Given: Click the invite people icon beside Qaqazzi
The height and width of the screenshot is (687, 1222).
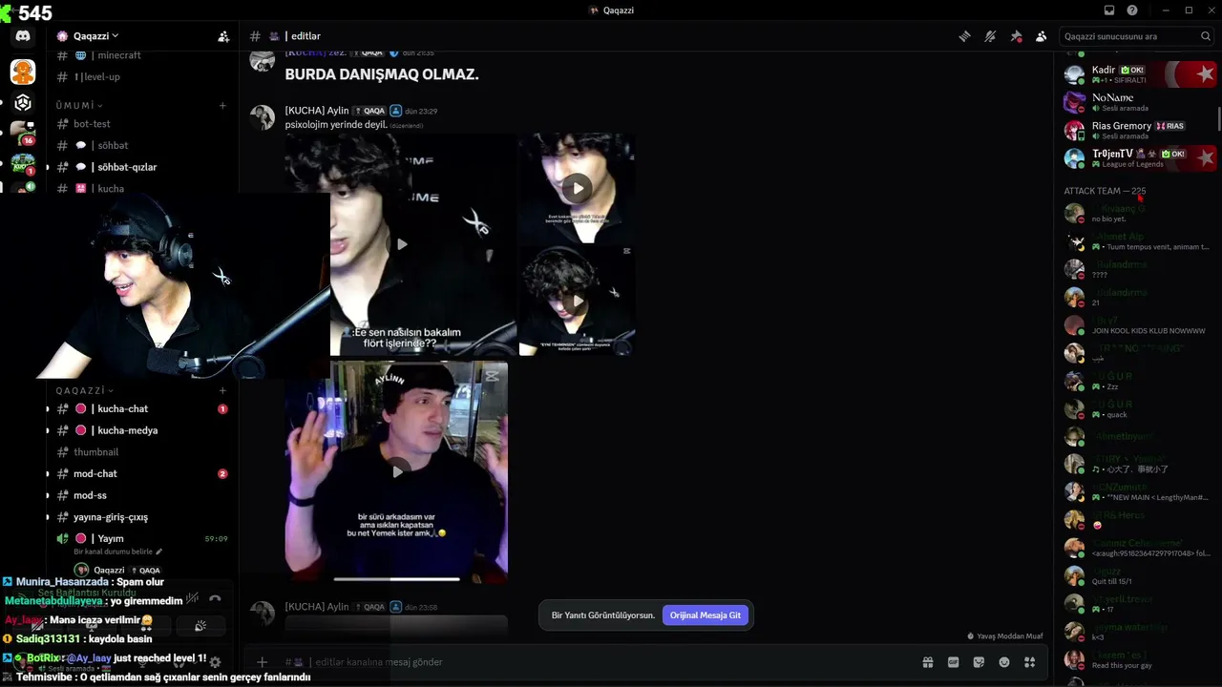Looking at the screenshot, I should tap(223, 36).
